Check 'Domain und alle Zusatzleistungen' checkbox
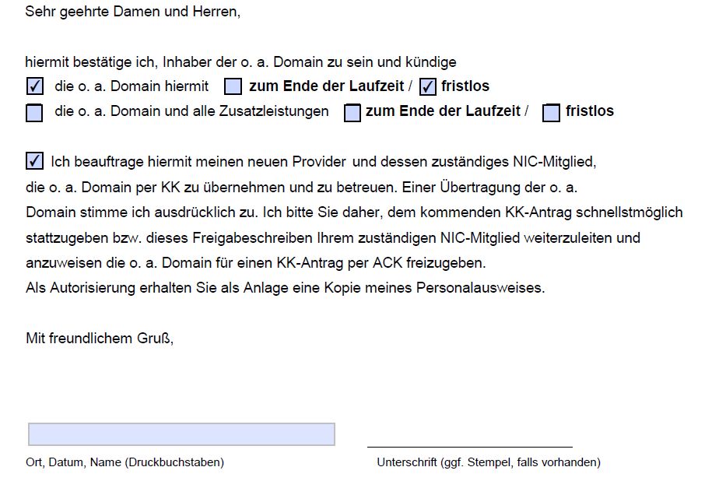Screen dimensions: 719x488 34,113
